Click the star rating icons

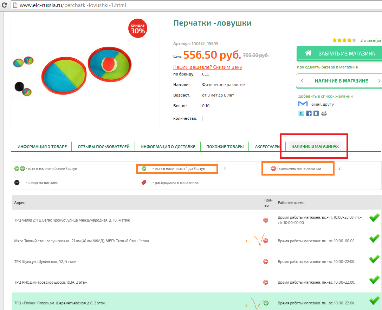point(344,40)
